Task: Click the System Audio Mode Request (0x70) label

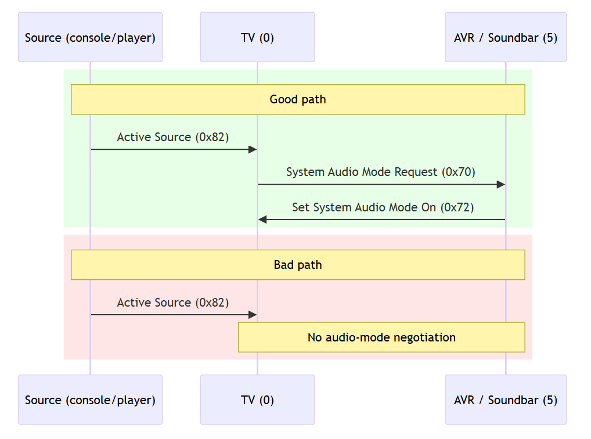Action: pos(381,172)
